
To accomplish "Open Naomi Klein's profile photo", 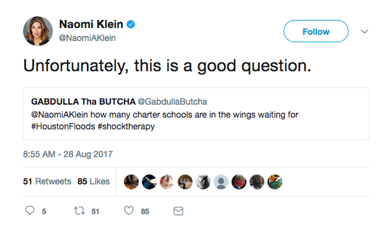I will [x=38, y=31].
